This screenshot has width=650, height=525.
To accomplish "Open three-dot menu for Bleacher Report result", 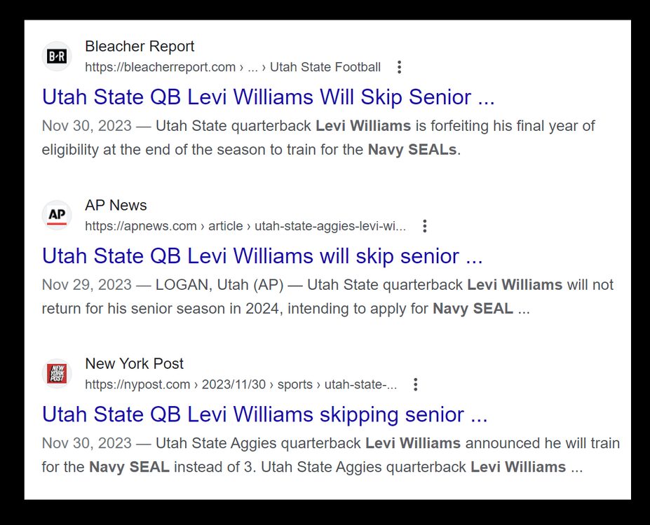I will click(x=399, y=67).
